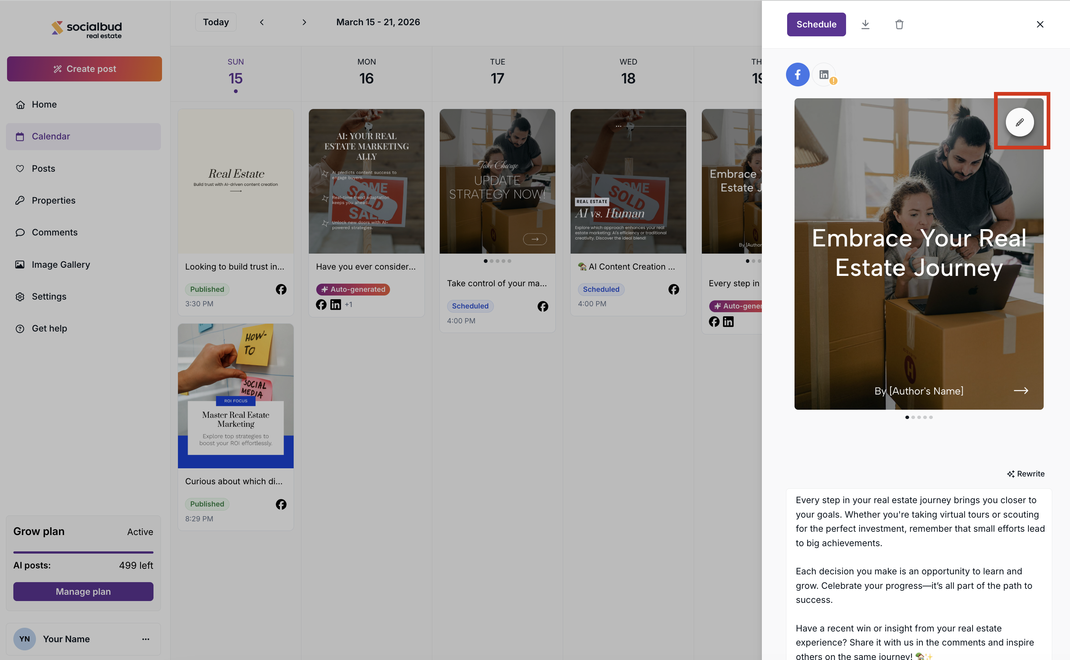Screen dimensions: 1070x660
Task: Click the Manage plan button
Action: pyautogui.click(x=83, y=591)
